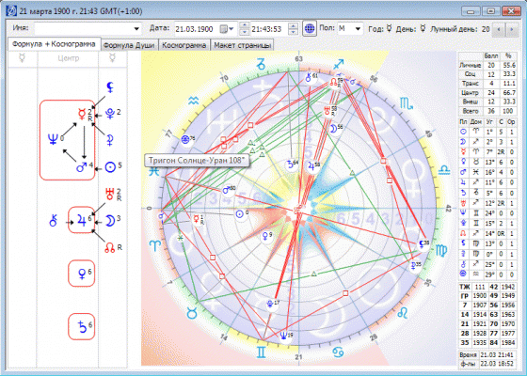Open the Космограмма tab
527x376 pixels.
click(x=184, y=45)
